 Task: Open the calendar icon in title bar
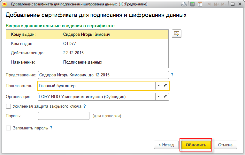[200, 4]
